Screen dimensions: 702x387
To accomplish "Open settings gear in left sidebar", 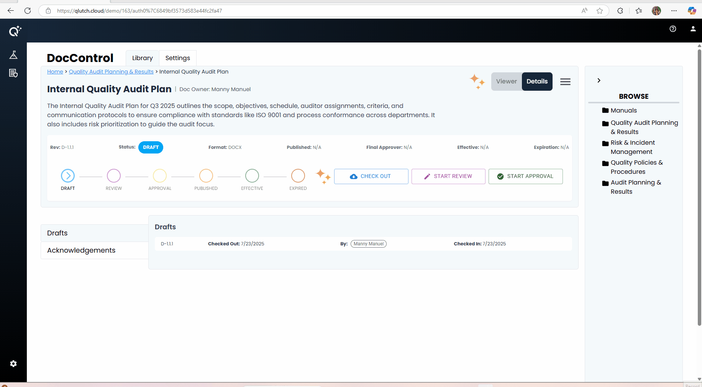I will tap(13, 364).
